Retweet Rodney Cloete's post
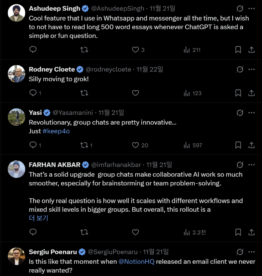 [84, 93]
